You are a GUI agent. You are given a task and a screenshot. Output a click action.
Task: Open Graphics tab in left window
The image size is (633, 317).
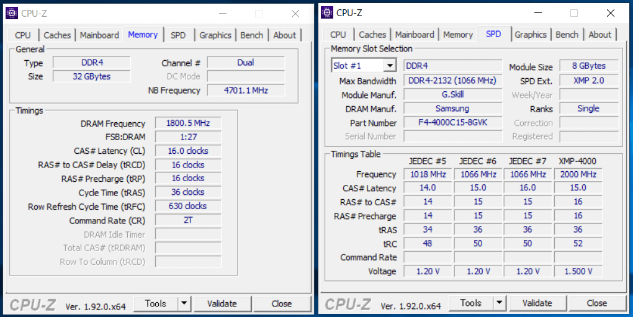pos(215,35)
